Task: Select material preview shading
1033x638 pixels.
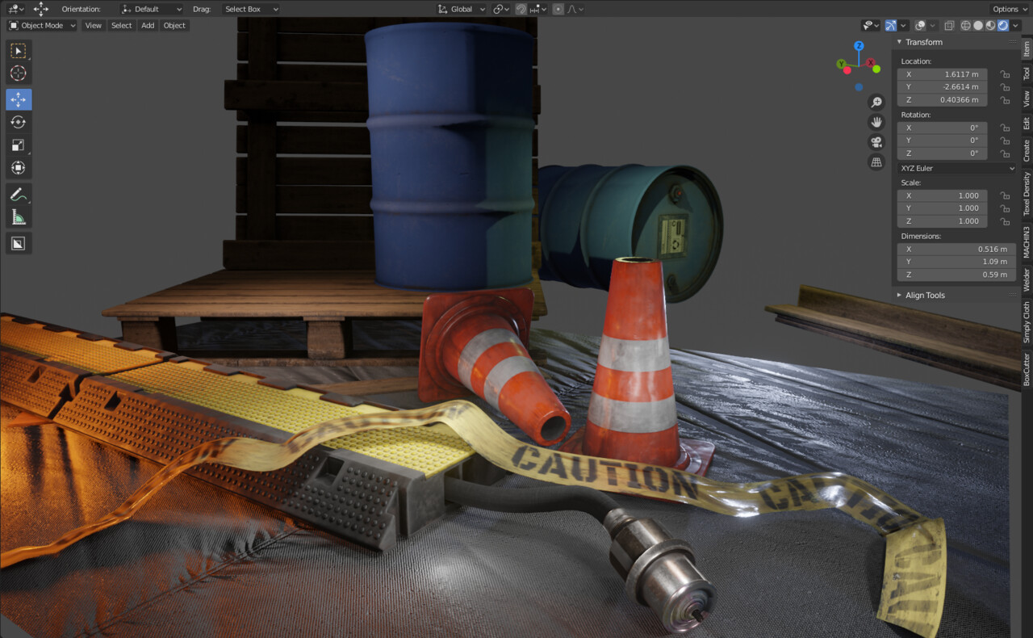Action: (990, 25)
